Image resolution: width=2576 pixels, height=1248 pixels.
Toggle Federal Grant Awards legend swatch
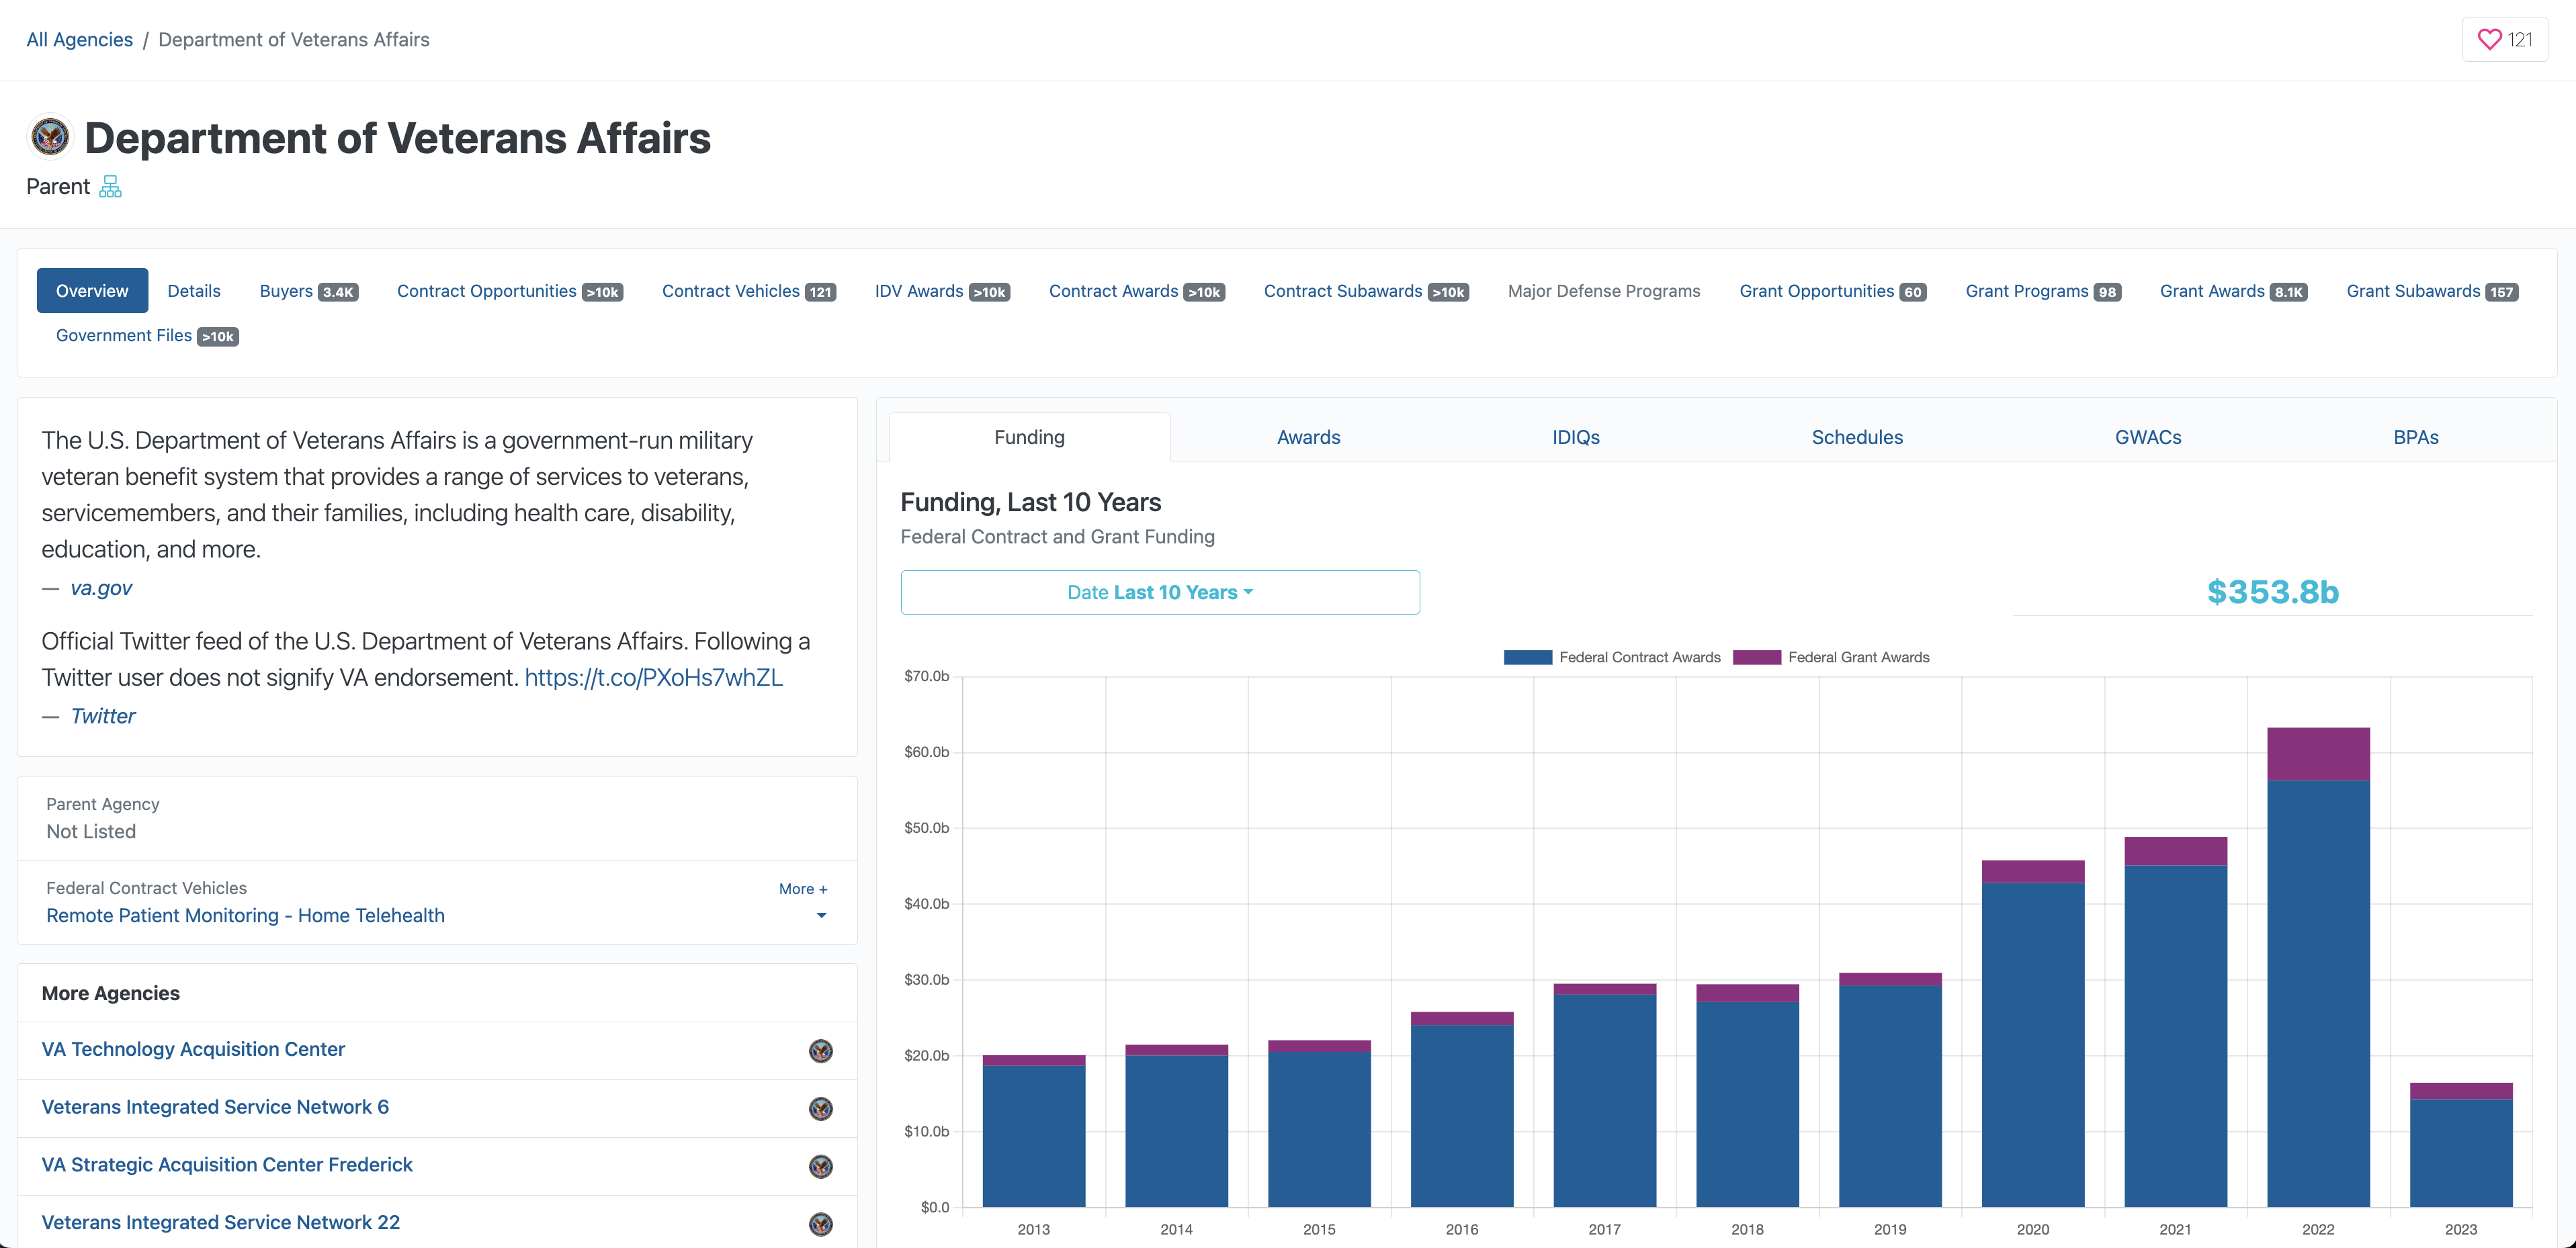(1756, 657)
